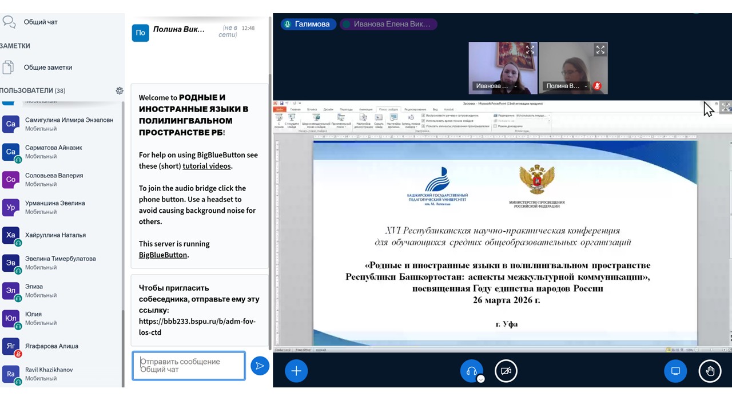
Task: Toggle the "Режим докладчика" checkbox
Action: [495, 126]
